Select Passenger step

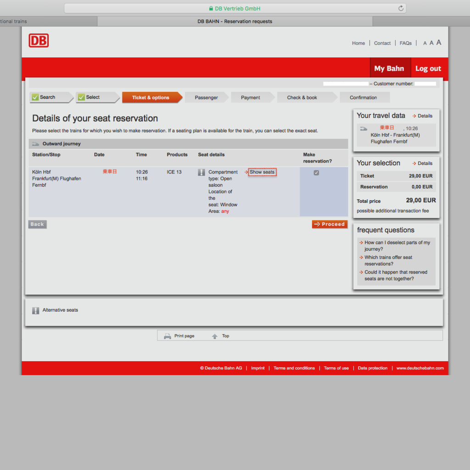[207, 97]
